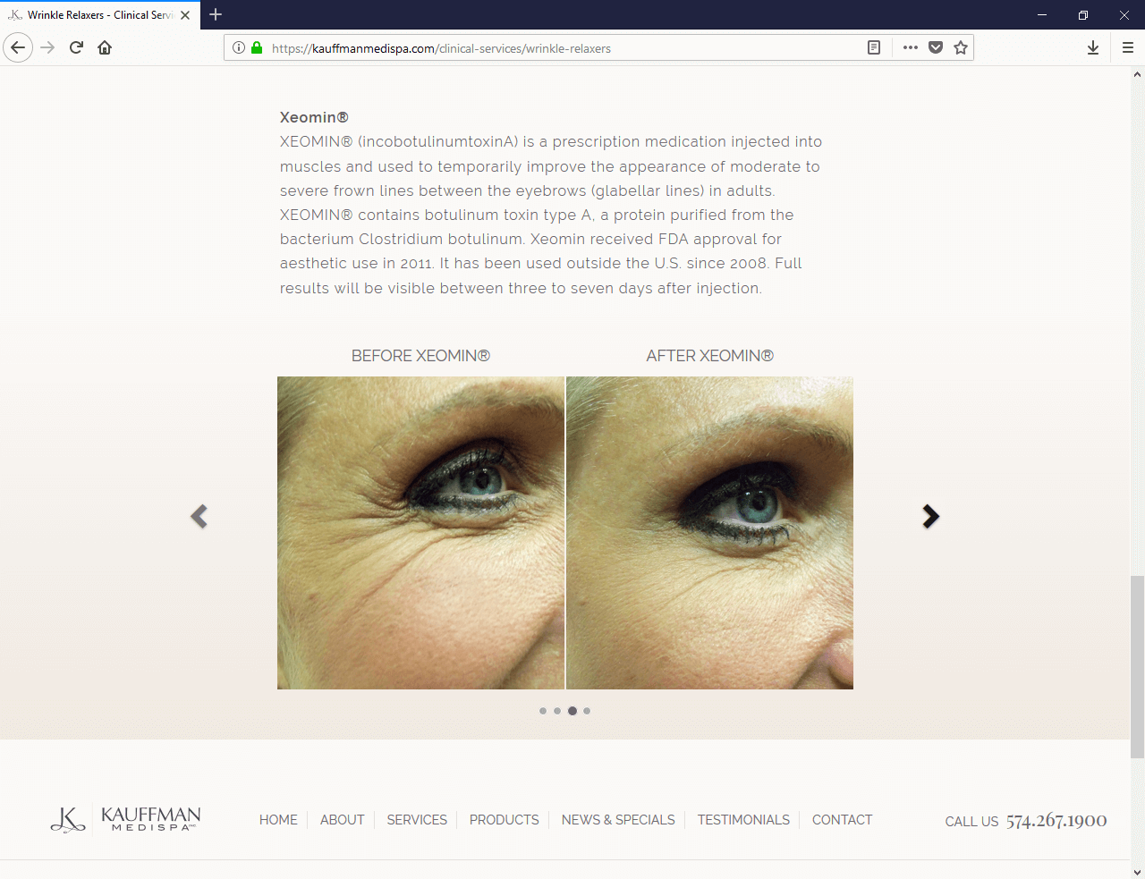Click the After Xeomin photo
Screen dimensions: 1145x879
(x=709, y=533)
